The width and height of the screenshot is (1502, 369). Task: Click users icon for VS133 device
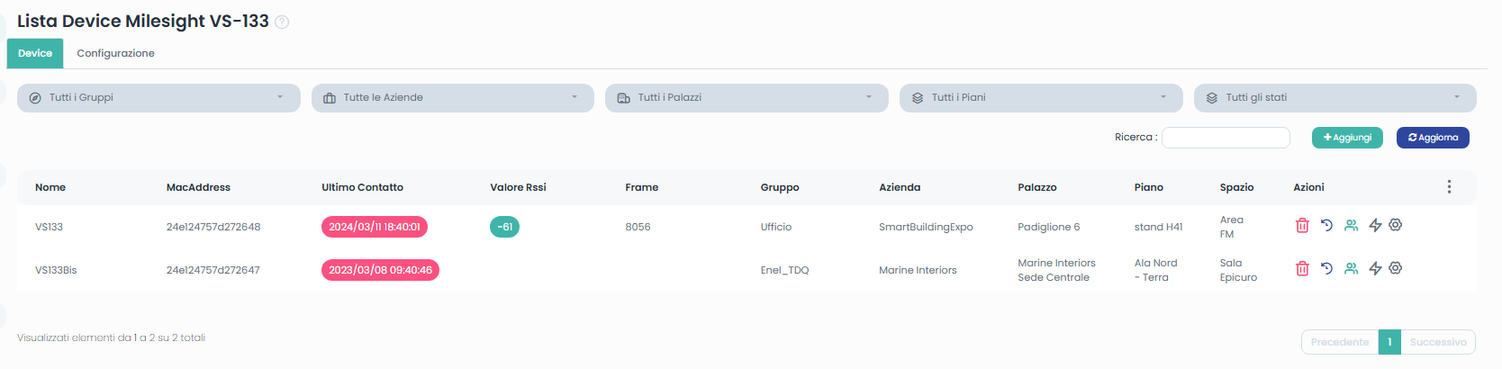pos(1351,225)
